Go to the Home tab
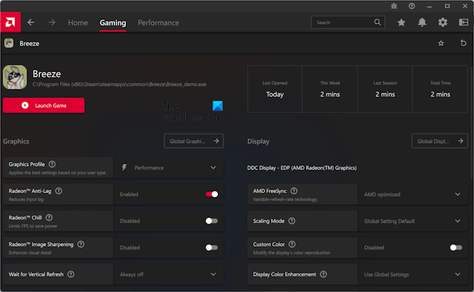The width and height of the screenshot is (474, 292). click(78, 22)
